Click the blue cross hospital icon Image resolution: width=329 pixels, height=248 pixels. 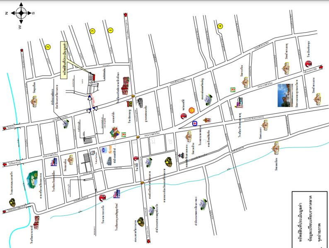(194, 123)
